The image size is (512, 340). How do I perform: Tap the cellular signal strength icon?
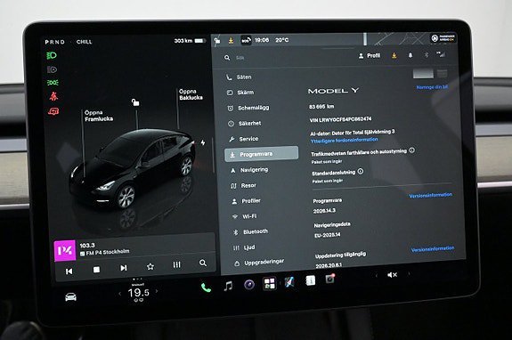pos(441,54)
